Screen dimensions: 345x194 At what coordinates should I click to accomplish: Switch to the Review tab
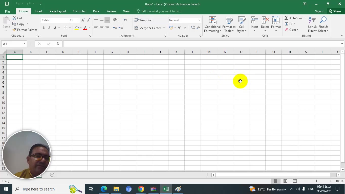pyautogui.click(x=111, y=11)
